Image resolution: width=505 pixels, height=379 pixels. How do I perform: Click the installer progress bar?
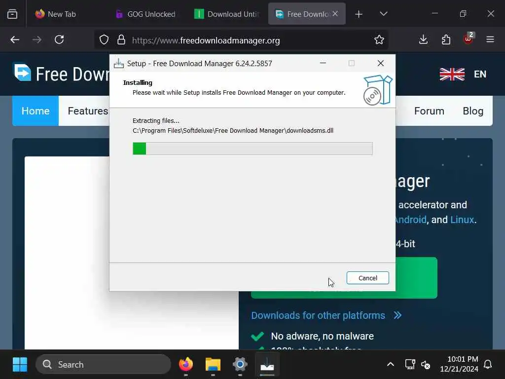click(252, 149)
